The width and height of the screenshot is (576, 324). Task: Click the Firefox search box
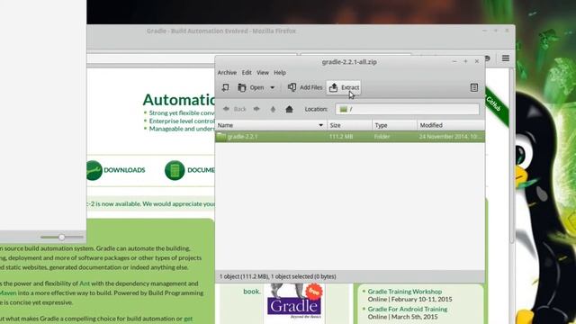pos(355,55)
